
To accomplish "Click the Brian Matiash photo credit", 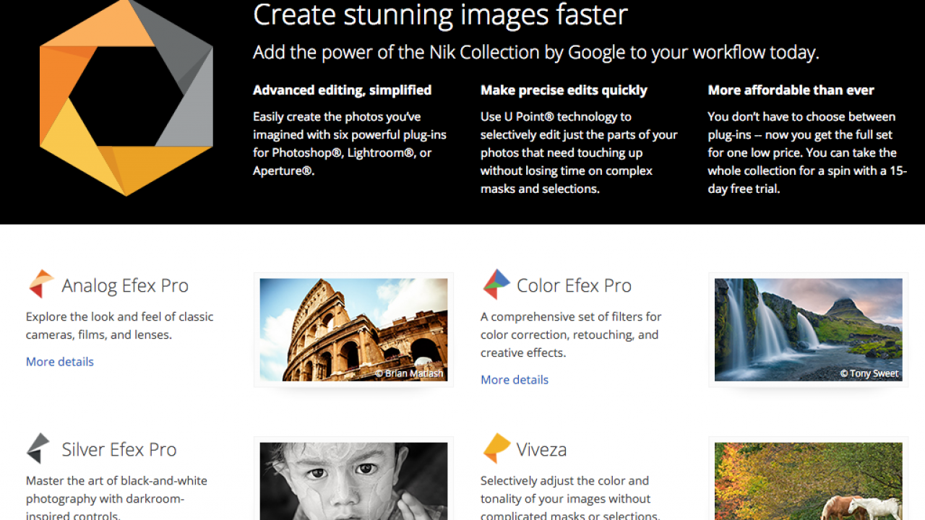I will point(409,373).
